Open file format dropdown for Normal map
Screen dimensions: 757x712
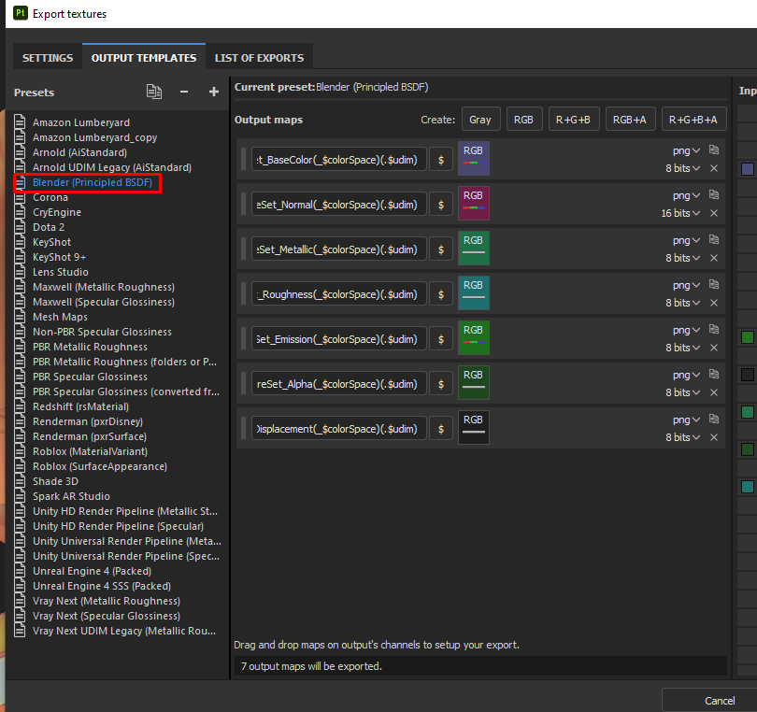686,195
